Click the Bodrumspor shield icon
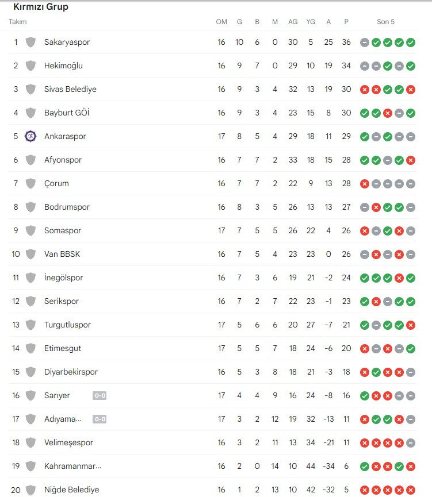This screenshot has width=432, height=497. [x=31, y=207]
